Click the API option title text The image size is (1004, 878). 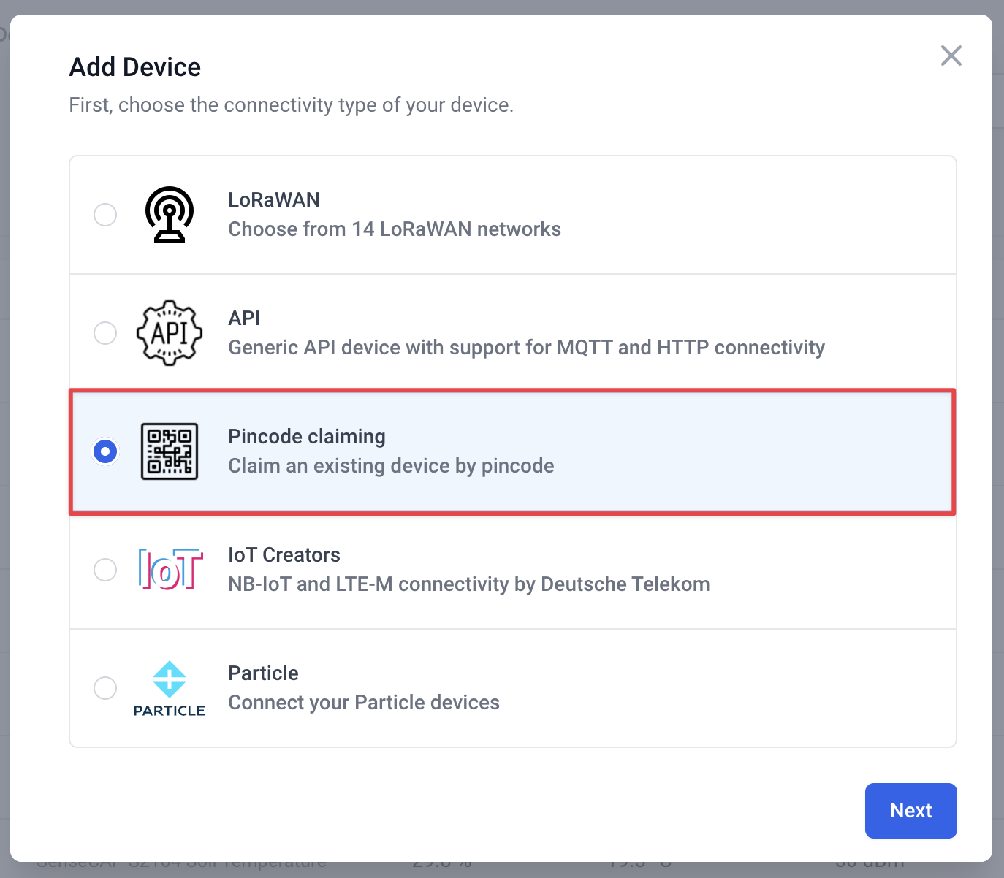(x=244, y=318)
